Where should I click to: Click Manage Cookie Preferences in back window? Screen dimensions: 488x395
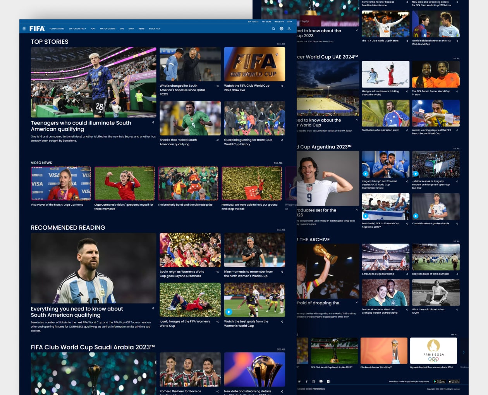pyautogui.click(x=311, y=389)
